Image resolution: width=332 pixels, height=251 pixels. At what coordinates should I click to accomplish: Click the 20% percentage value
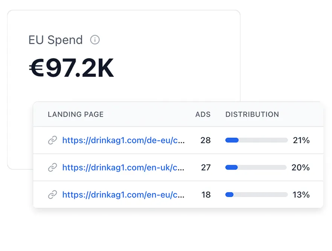coord(301,168)
